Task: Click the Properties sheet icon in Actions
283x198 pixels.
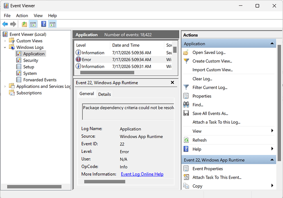Action: click(186, 96)
